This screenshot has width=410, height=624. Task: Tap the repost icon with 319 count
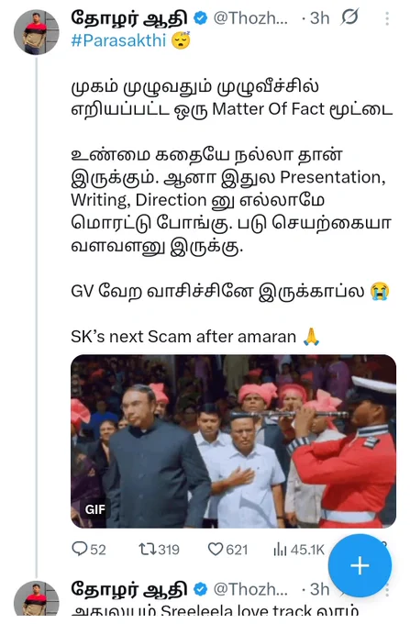coord(147,550)
